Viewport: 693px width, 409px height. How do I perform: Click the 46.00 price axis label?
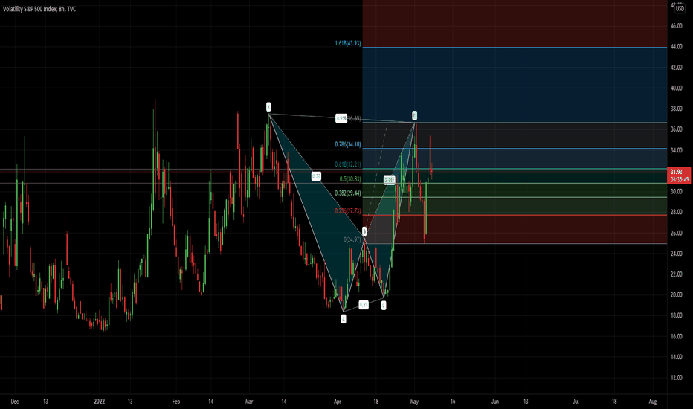676,26
